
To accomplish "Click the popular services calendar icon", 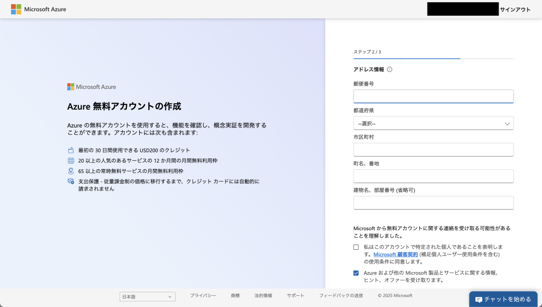I will [71, 160].
